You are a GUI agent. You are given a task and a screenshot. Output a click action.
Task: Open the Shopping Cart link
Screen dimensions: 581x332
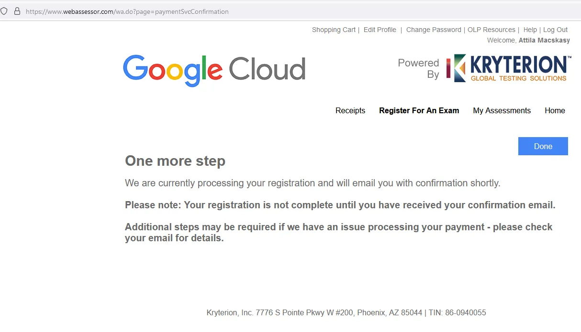334,30
